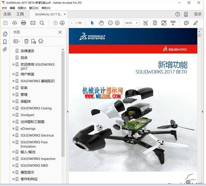Image resolution: width=206 pixels, height=186 pixels.
Task: Jump to SOLIDWORKS Inspection bookmark
Action: coord(38,159)
